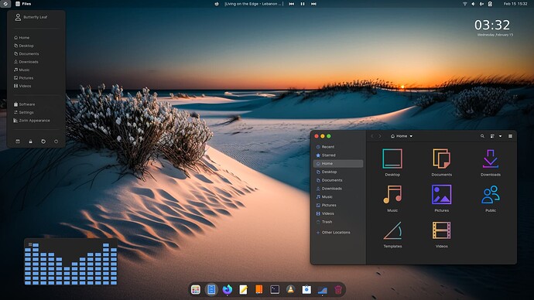Skip to next track in top bar
Image resolution: width=534 pixels, height=300 pixels.
pyautogui.click(x=313, y=4)
